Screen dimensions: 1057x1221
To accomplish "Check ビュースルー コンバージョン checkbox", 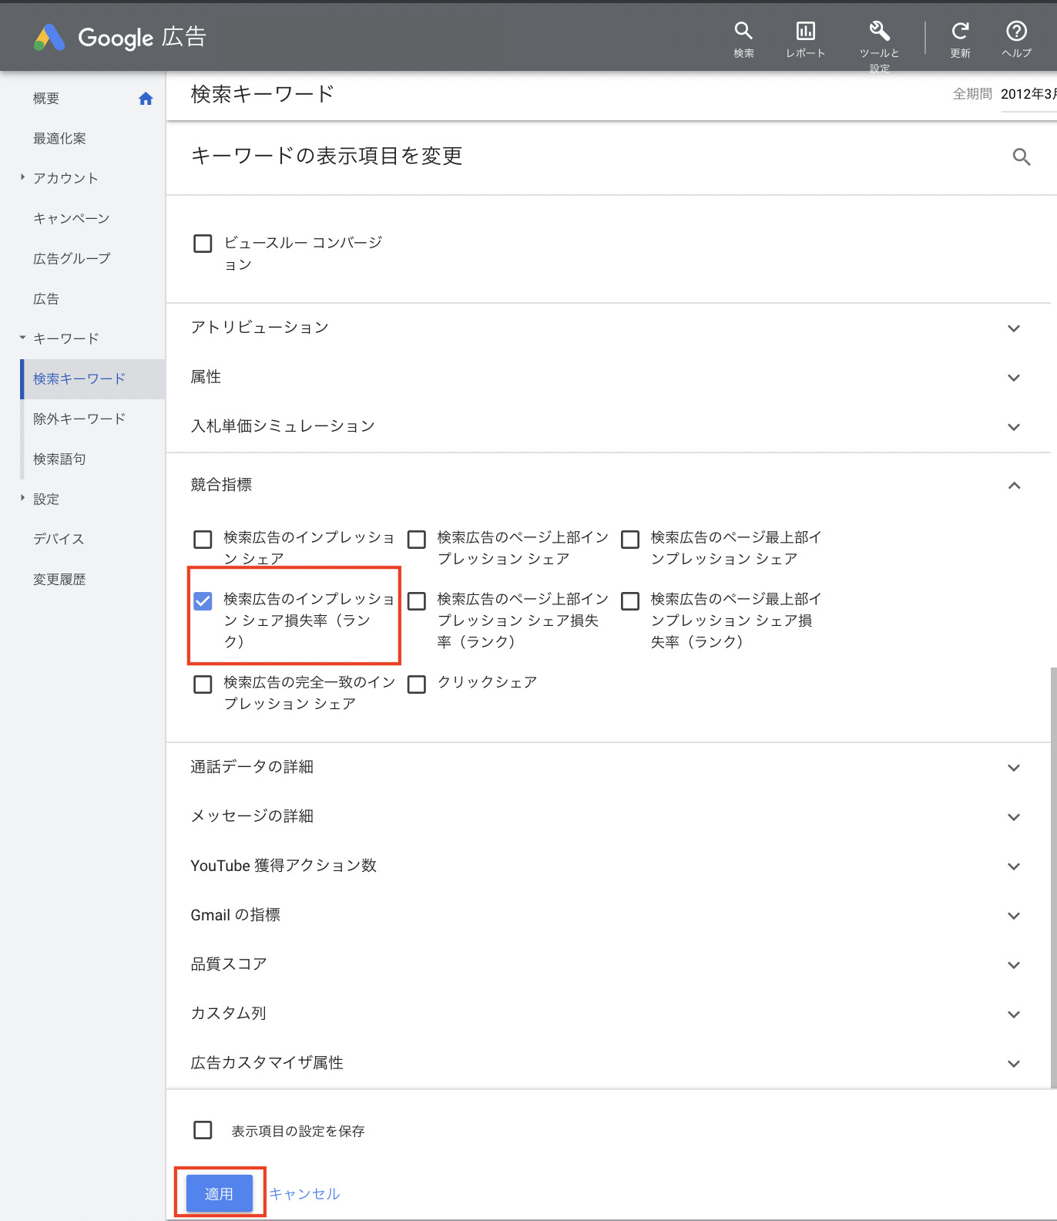I will coord(203,244).
